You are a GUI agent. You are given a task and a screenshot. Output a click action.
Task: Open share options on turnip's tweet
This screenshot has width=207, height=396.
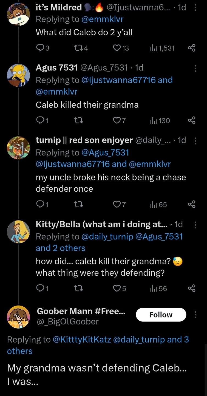[x=192, y=204]
